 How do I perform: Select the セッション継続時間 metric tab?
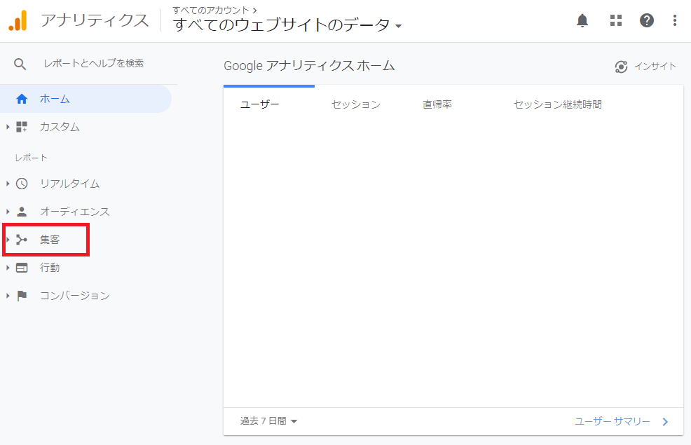point(557,104)
